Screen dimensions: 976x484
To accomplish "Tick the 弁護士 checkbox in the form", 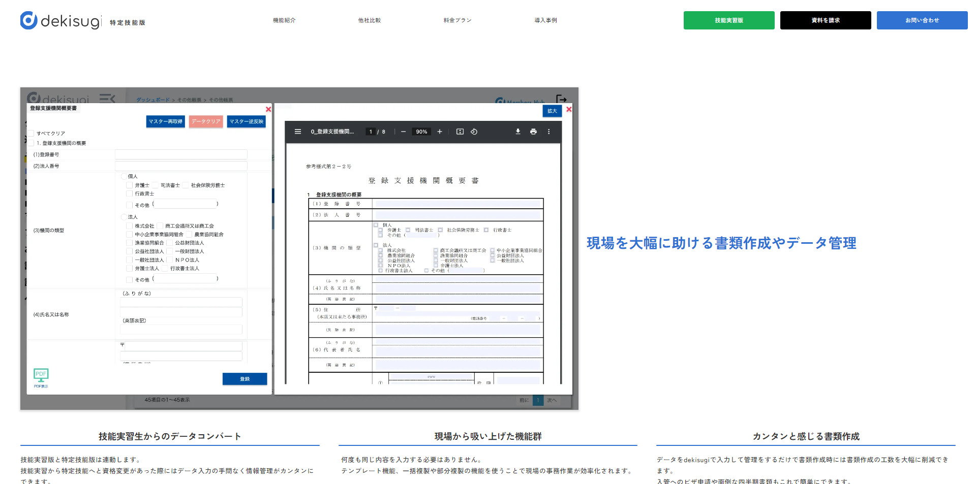I will (129, 185).
